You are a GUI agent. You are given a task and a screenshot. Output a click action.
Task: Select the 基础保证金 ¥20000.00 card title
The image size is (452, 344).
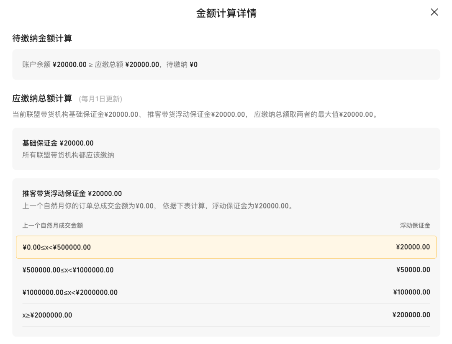(58, 143)
